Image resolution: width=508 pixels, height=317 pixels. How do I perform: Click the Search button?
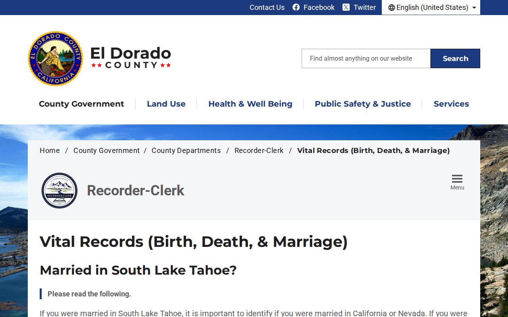[x=455, y=59]
